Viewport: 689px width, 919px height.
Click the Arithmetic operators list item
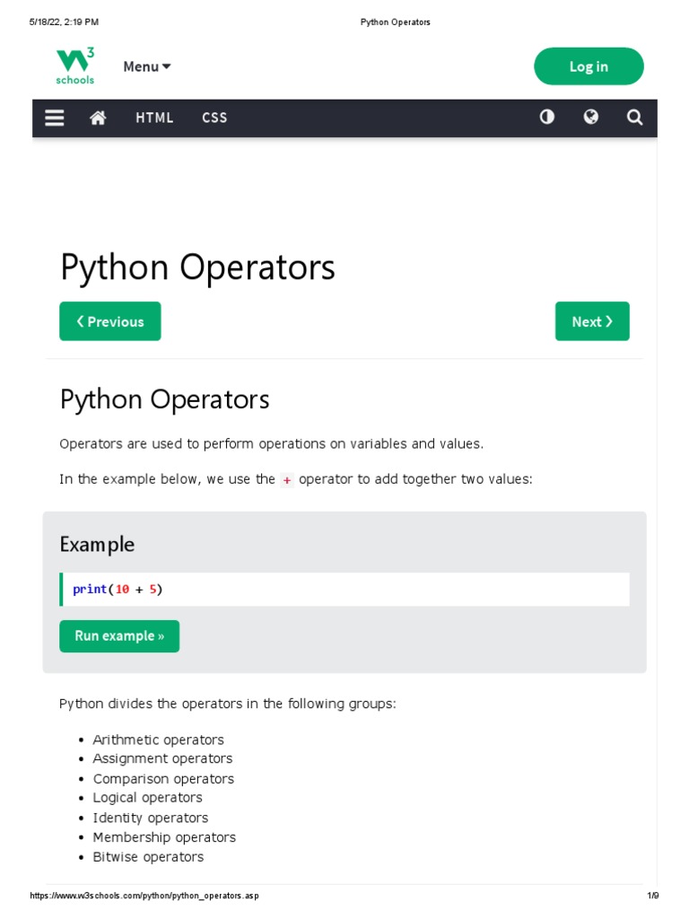[158, 740]
